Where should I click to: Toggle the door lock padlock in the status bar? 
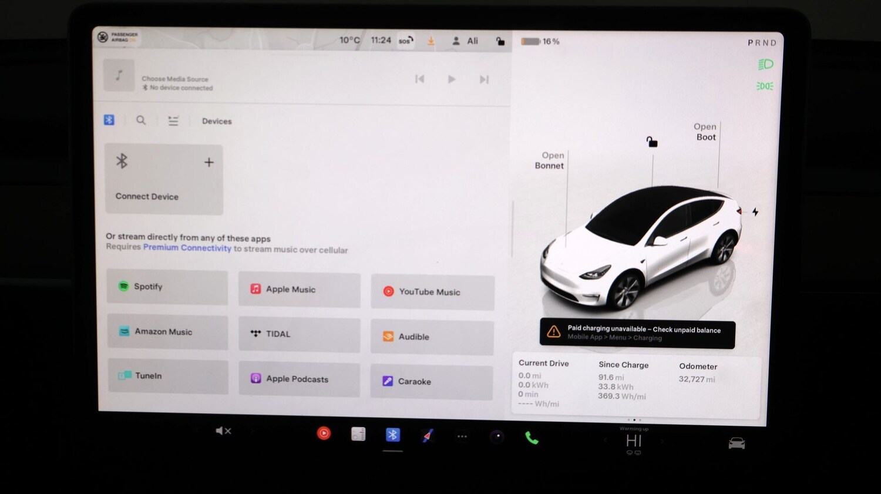[500, 41]
